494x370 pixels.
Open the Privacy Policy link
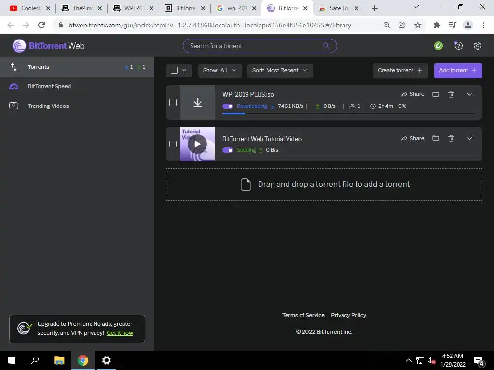pyautogui.click(x=348, y=315)
